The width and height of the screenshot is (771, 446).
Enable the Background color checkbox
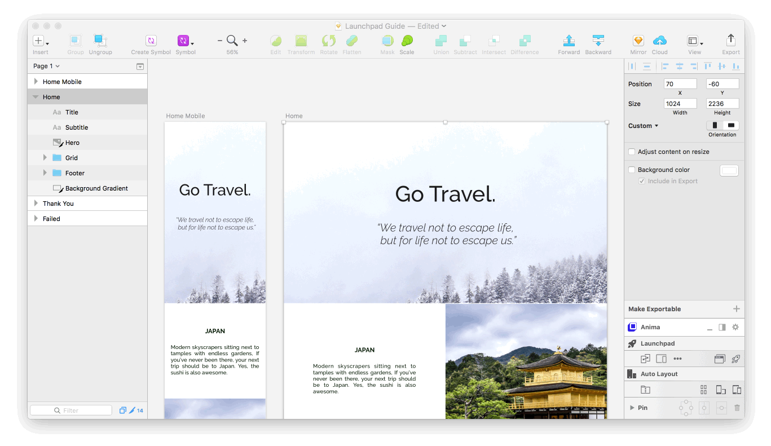(x=632, y=170)
